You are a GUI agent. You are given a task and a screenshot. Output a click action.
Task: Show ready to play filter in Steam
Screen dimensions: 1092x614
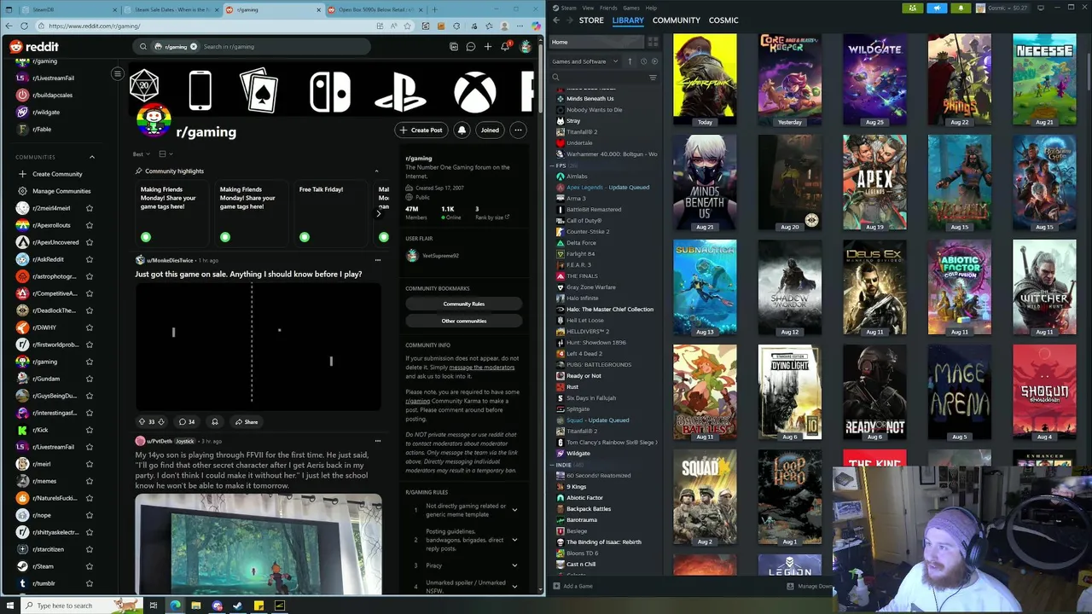tap(655, 61)
